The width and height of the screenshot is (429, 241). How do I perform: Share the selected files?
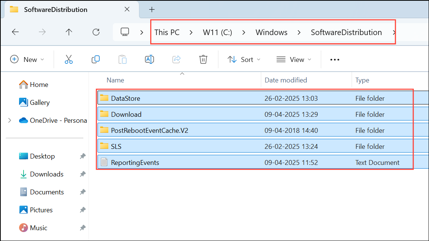click(x=176, y=59)
